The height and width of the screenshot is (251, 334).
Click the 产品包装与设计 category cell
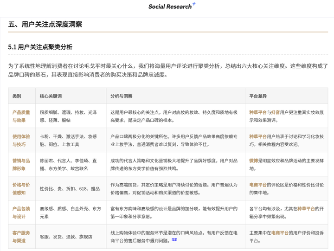click(x=21, y=212)
